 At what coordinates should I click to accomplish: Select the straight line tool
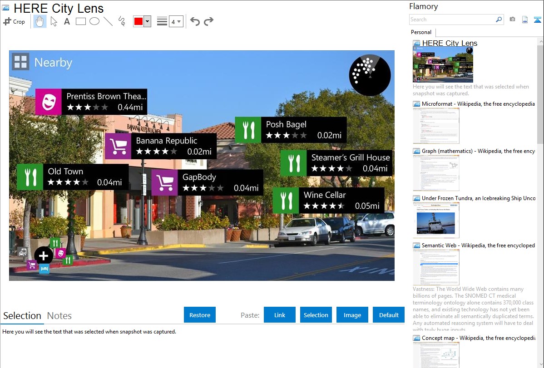pos(108,21)
